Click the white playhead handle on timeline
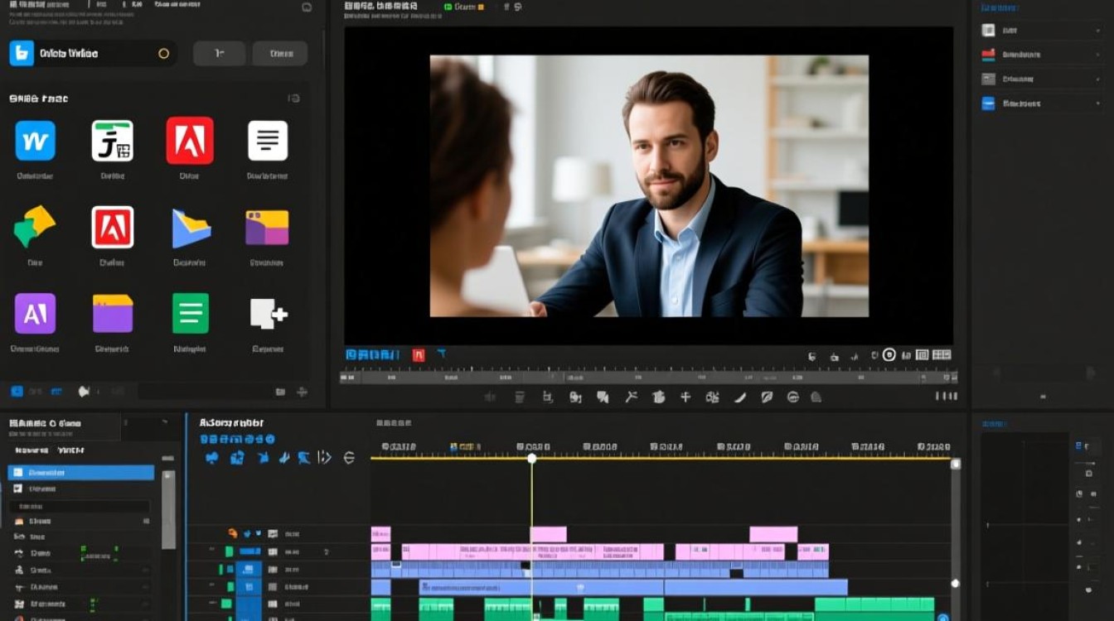 [x=532, y=458]
